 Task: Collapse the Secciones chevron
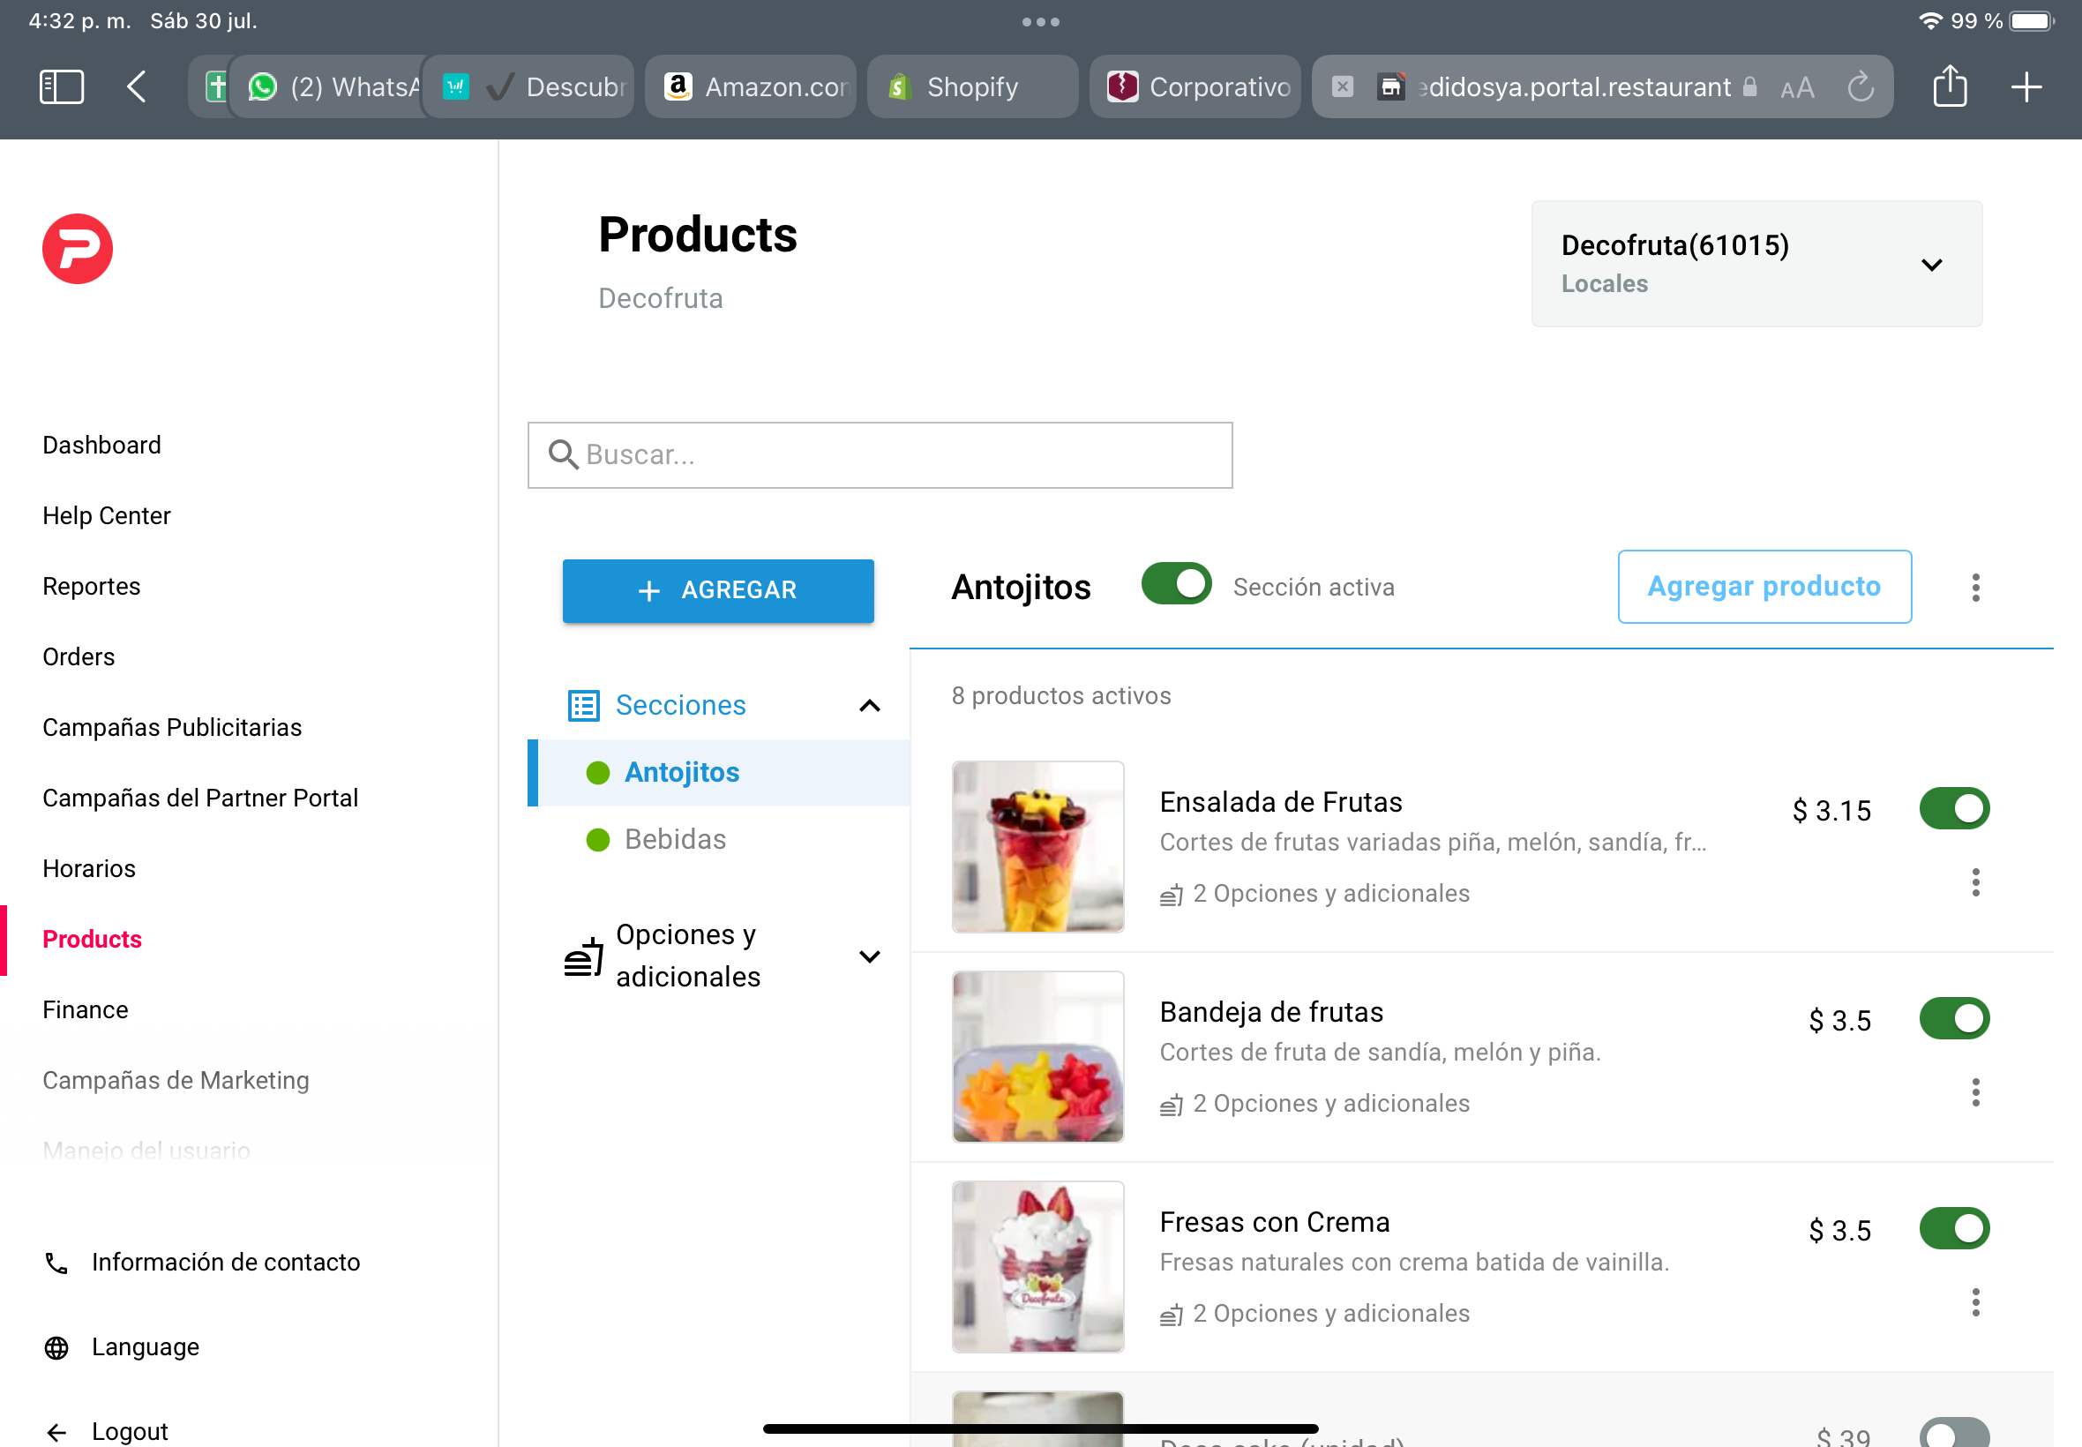coord(869,705)
